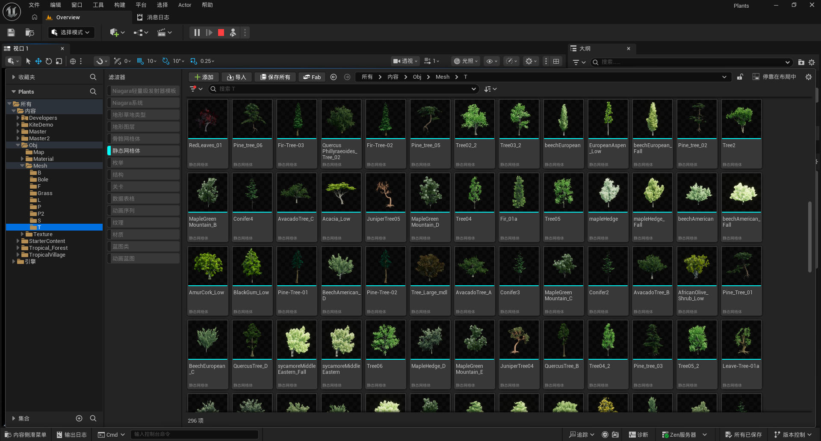The height and width of the screenshot is (441, 821).
Task: Open the cinematics clapperboard menu
Action: tap(164, 33)
